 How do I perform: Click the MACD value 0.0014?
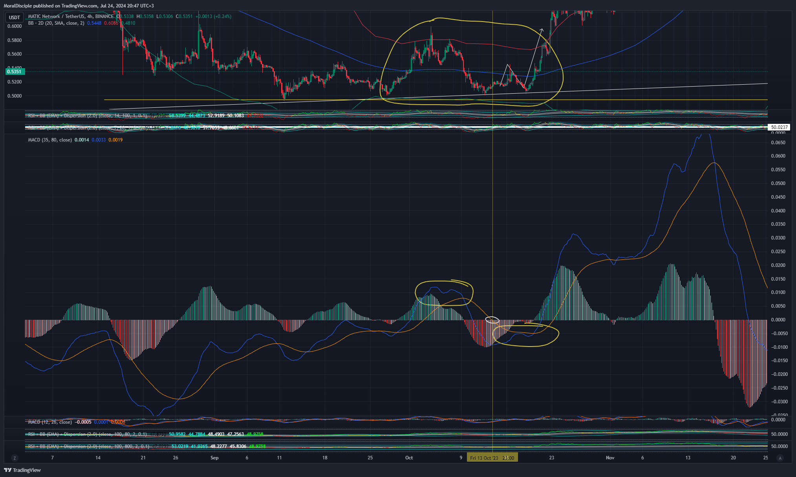tap(82, 140)
